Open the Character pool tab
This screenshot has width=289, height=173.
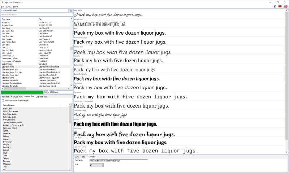tap(41, 96)
